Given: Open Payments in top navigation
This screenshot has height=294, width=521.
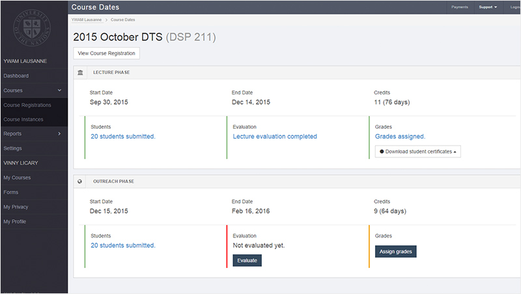Looking at the screenshot, I should [460, 7].
